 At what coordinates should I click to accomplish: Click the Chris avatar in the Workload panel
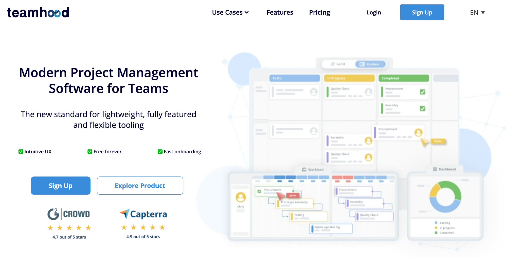pos(241,197)
